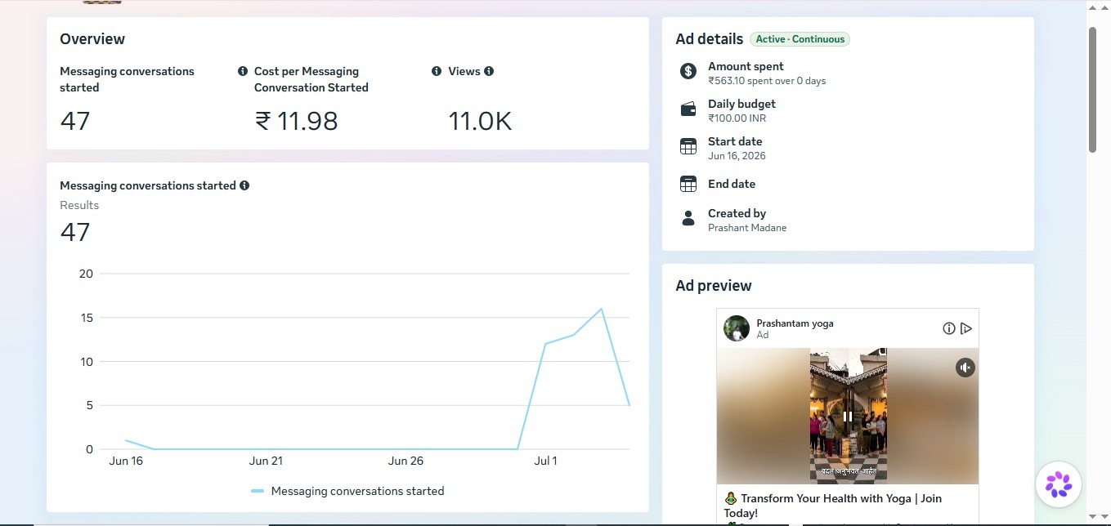Click the Jul 1 peak point on chart

tap(602, 309)
